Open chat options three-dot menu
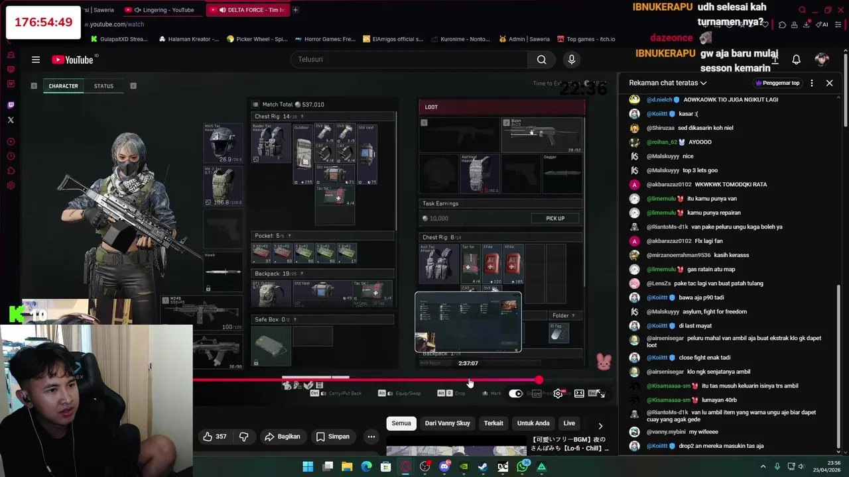 tap(812, 83)
